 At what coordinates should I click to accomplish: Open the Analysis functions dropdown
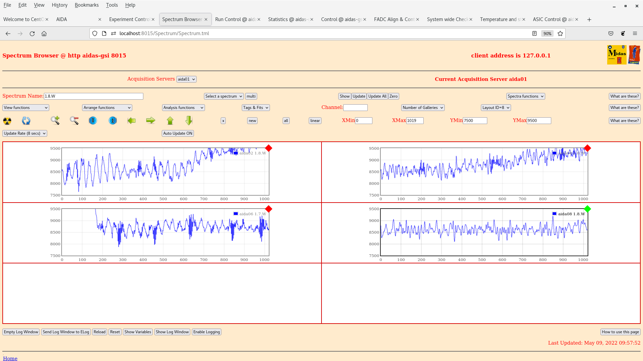[x=183, y=108]
